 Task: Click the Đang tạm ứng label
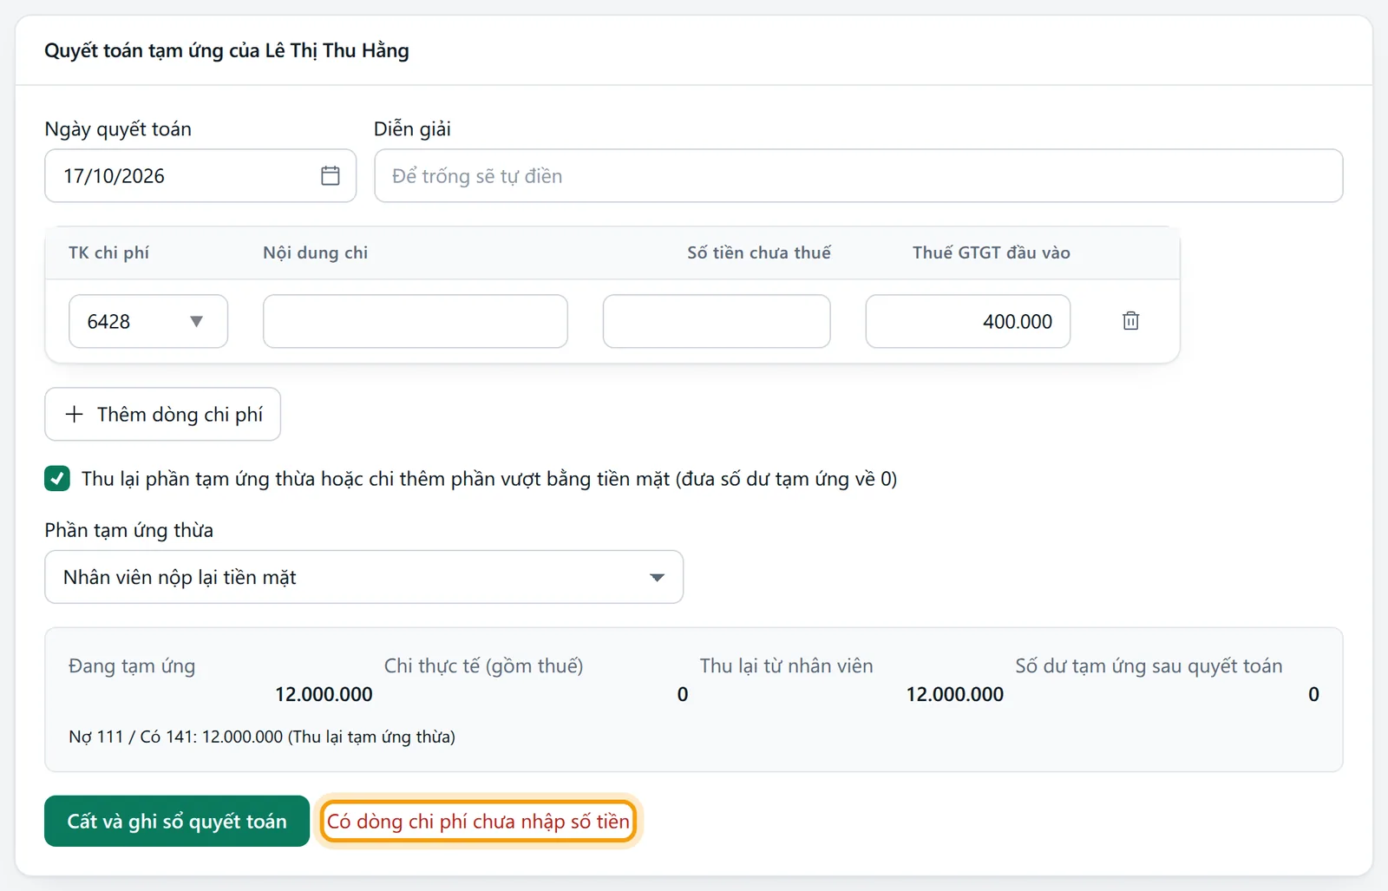pos(132,665)
